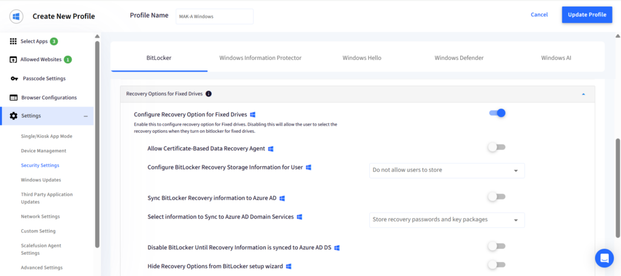621x276 pixels.
Task: Collapse the Recovery Options for Fixed Drives section
Action: [x=583, y=94]
